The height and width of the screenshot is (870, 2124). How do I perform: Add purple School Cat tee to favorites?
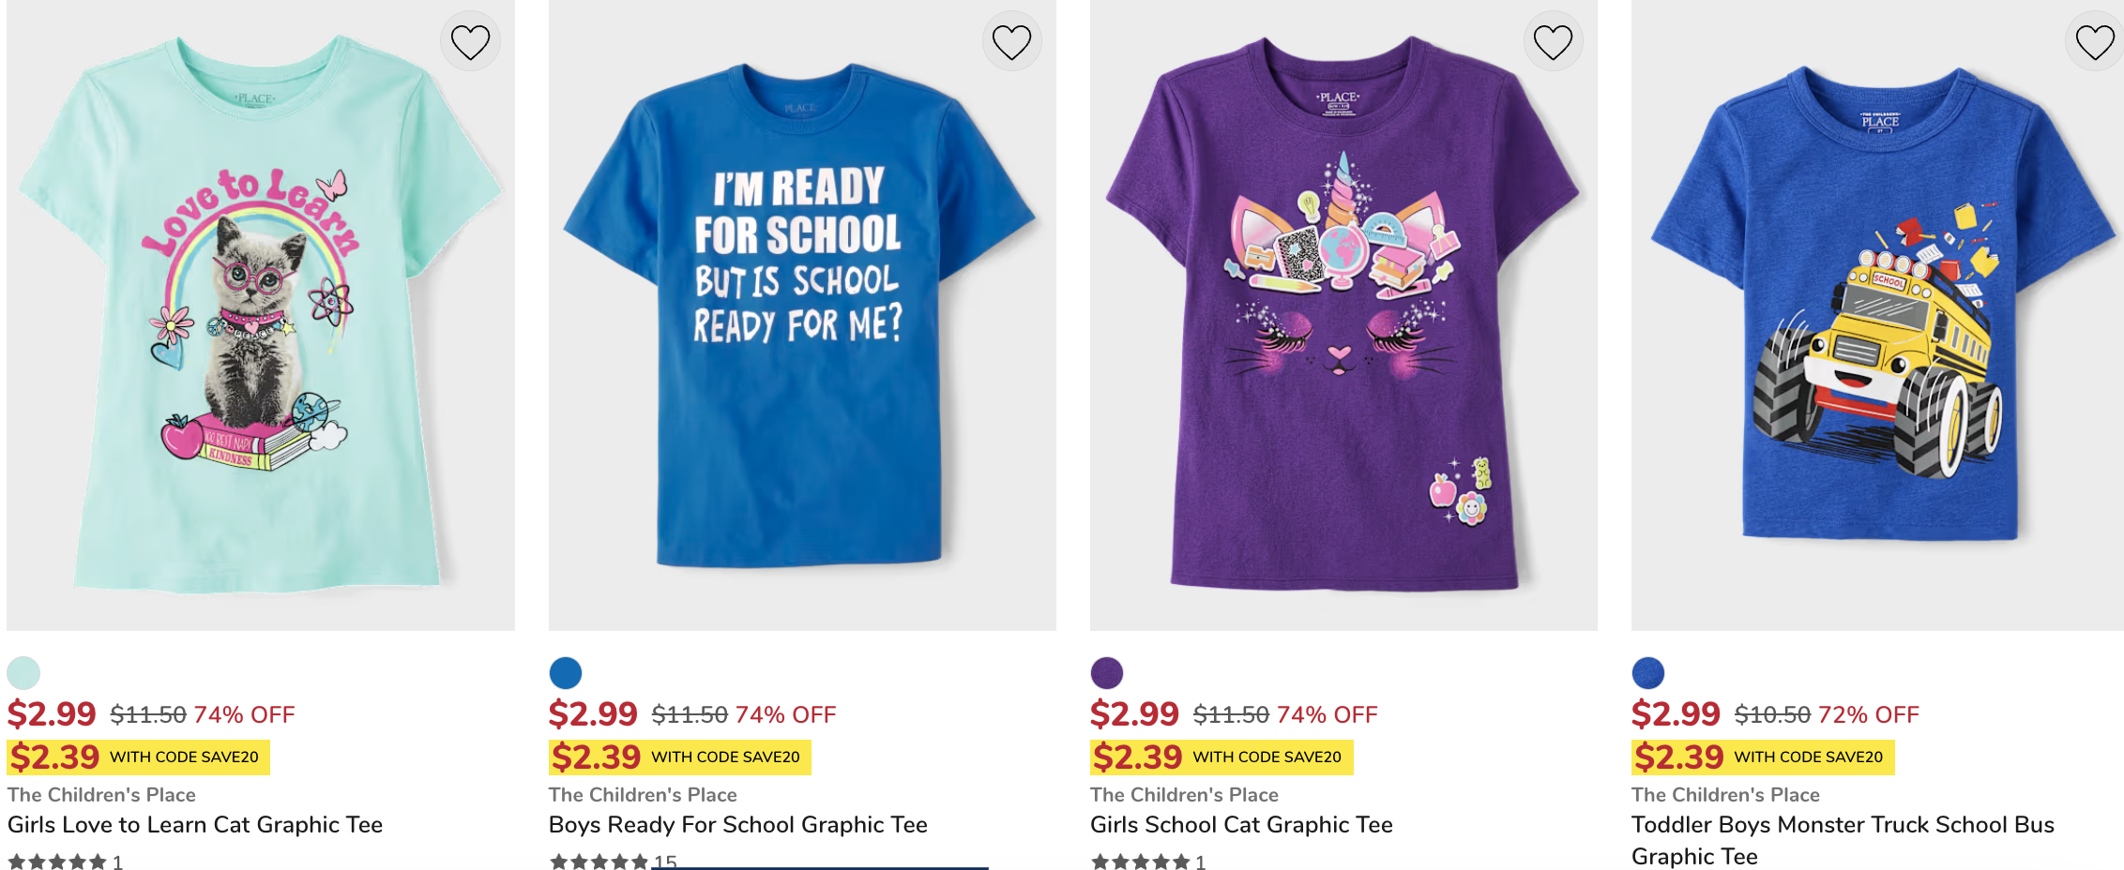(1553, 42)
